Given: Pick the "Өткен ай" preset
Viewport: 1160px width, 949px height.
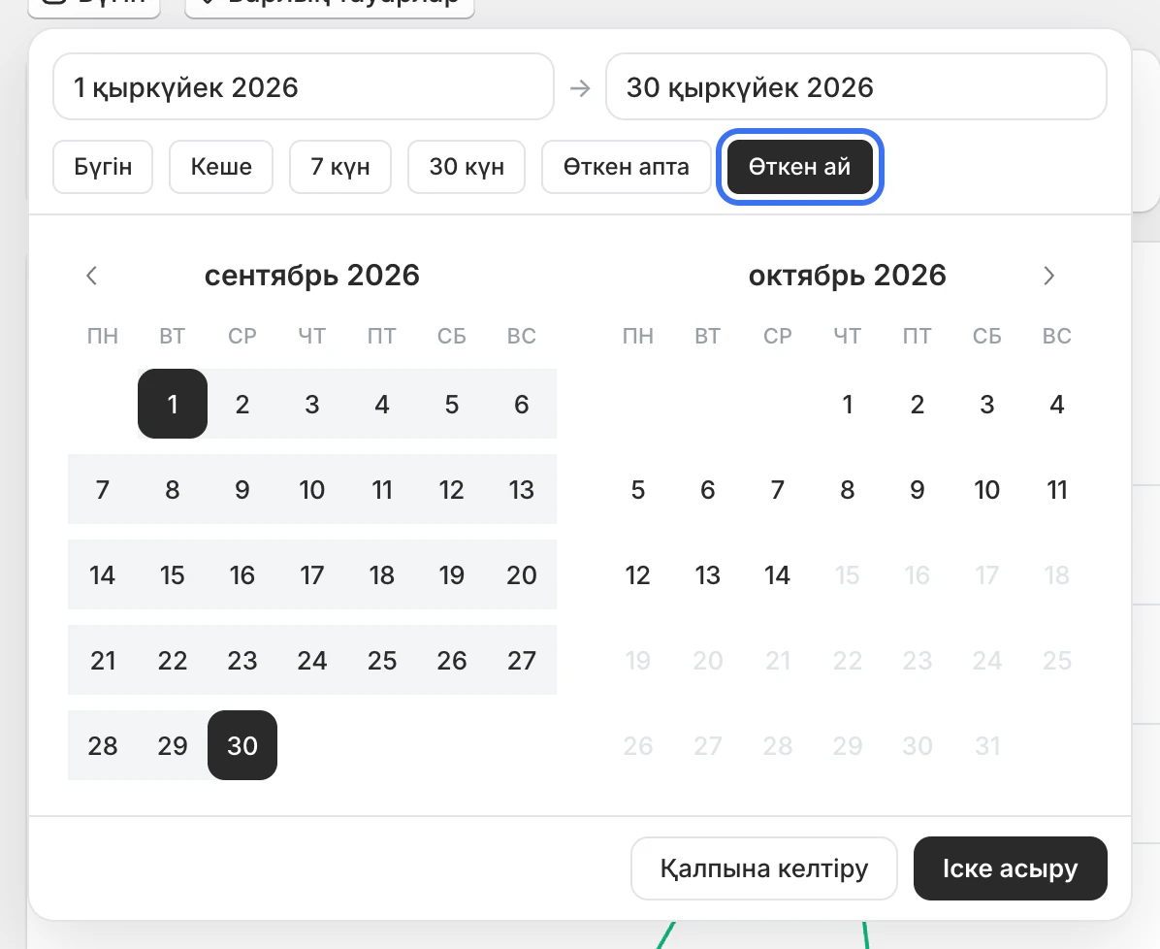Looking at the screenshot, I should click(800, 167).
